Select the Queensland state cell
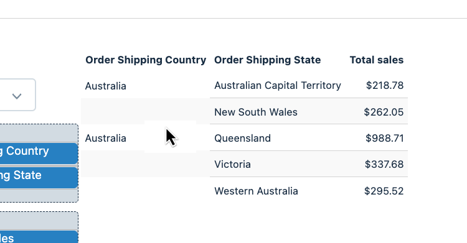Image resolution: width=467 pixels, height=243 pixels. click(242, 139)
